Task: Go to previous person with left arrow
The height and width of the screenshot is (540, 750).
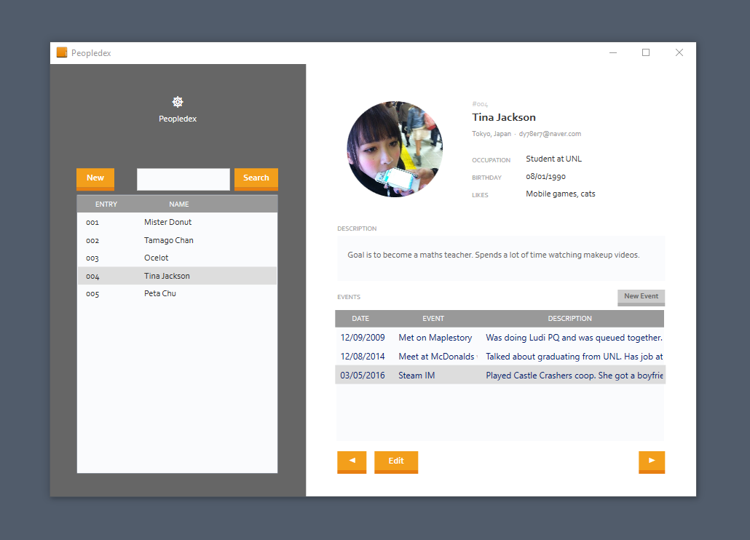Action: 352,461
